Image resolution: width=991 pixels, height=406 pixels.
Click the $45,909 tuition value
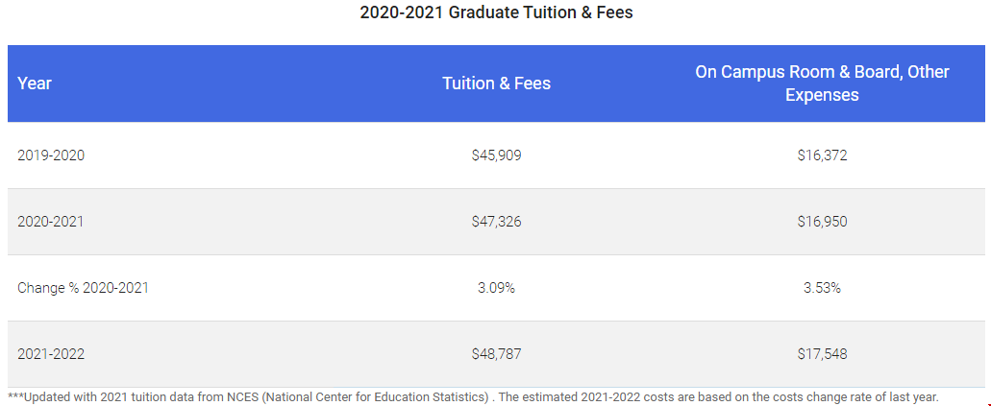coord(496,155)
